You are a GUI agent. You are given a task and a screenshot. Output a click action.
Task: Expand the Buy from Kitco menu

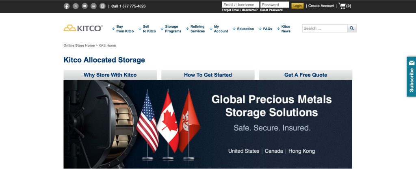pos(123,29)
